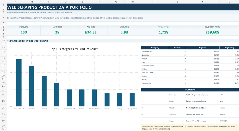Select the chart title text
The height and width of the screenshot is (131, 239).
pos(74,49)
